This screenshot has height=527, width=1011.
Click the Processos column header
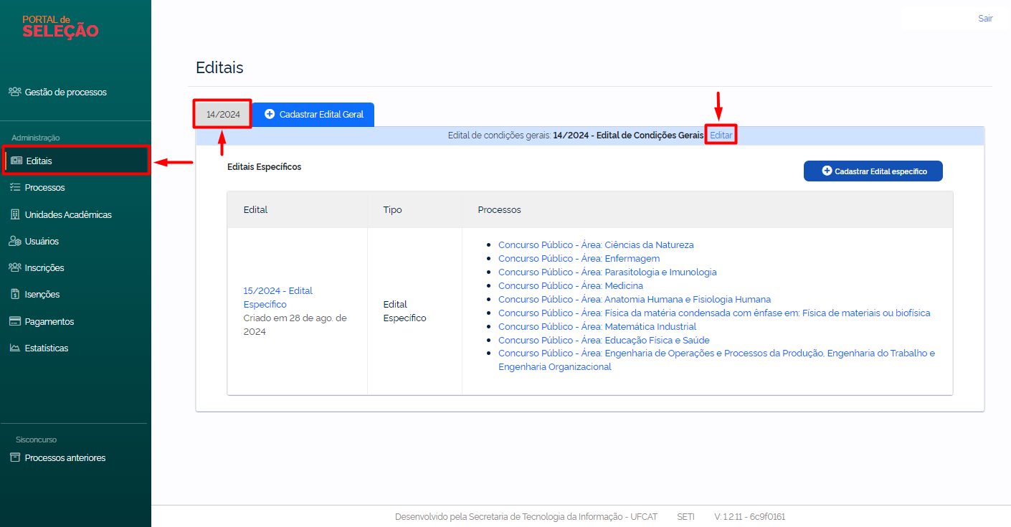point(499,210)
